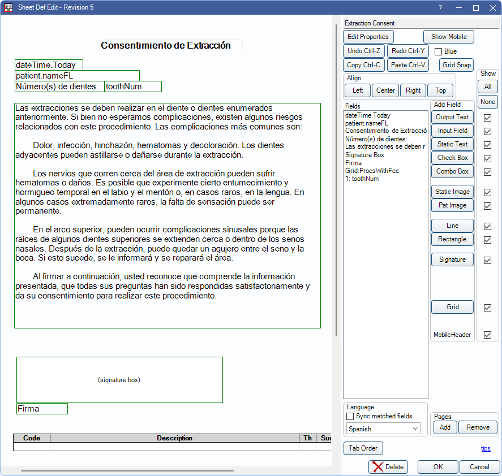This screenshot has width=502, height=476.
Task: Toggle the show checkbox beside Grid
Action: (x=487, y=308)
